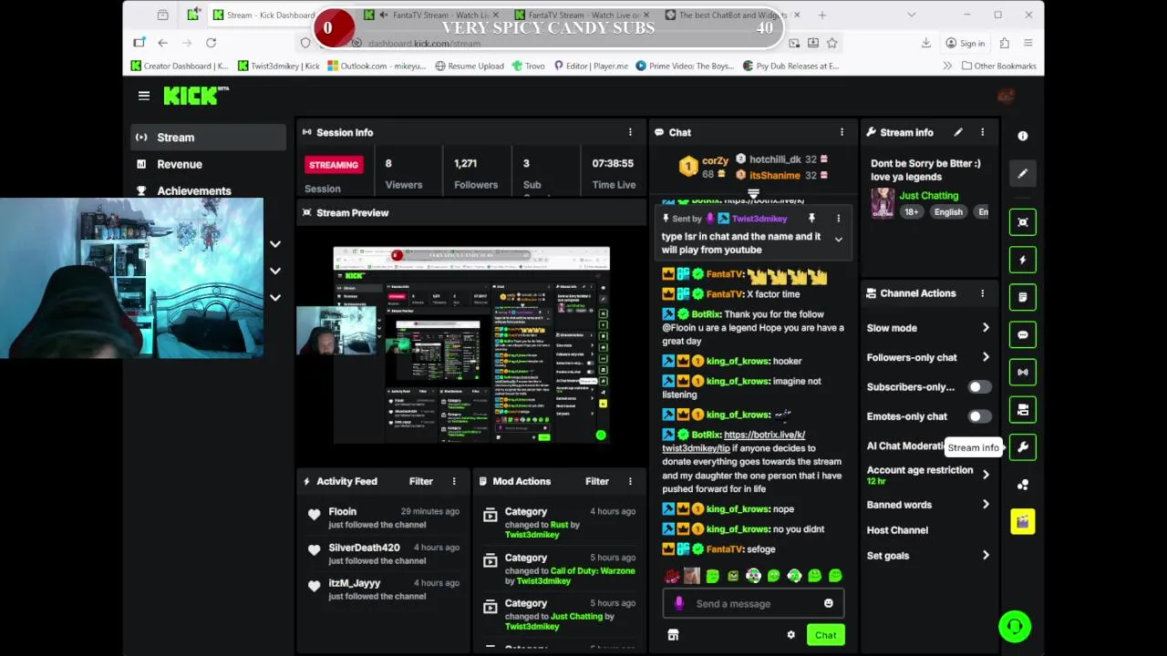Send message with the green Chat button
The width and height of the screenshot is (1167, 656).
(825, 635)
